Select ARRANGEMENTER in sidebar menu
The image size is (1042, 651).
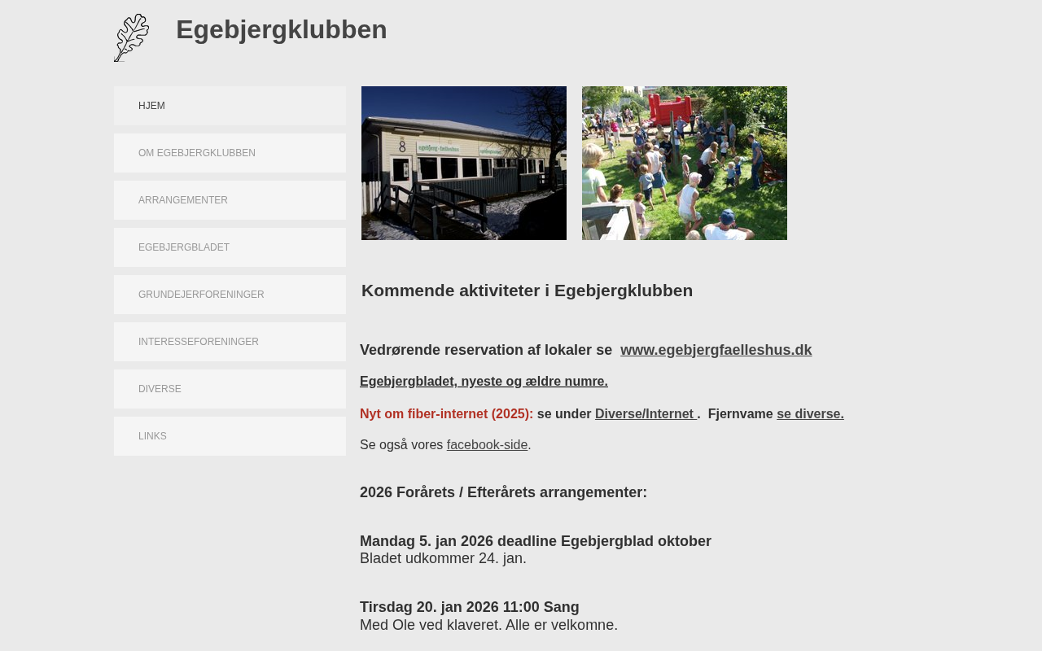coord(230,200)
